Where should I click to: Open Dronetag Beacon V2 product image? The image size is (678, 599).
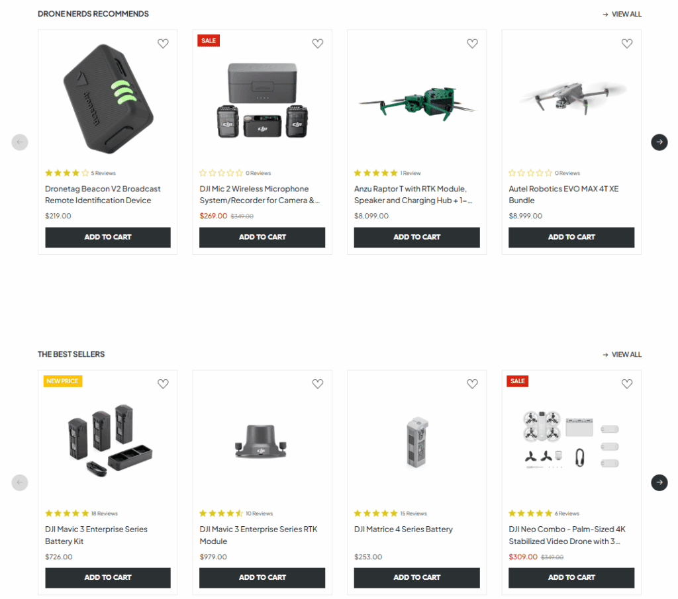(108, 99)
